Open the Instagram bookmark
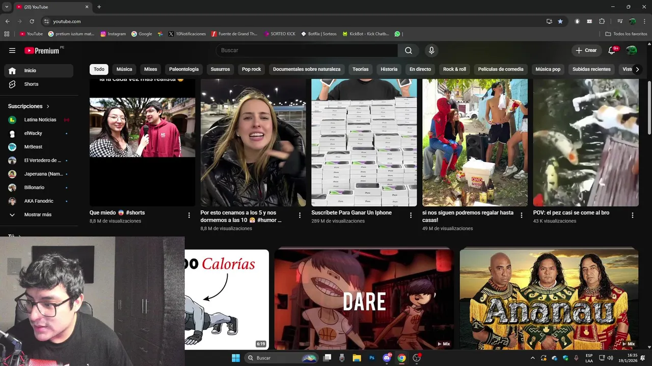The width and height of the screenshot is (652, 366). click(x=113, y=34)
